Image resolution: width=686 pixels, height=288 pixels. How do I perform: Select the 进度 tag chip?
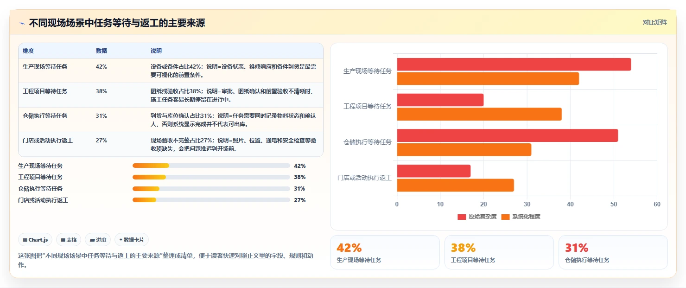[x=98, y=240]
